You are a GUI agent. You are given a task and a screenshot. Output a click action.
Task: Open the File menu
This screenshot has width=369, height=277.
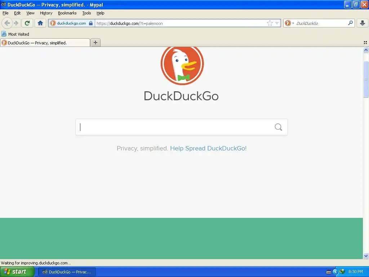click(5, 13)
